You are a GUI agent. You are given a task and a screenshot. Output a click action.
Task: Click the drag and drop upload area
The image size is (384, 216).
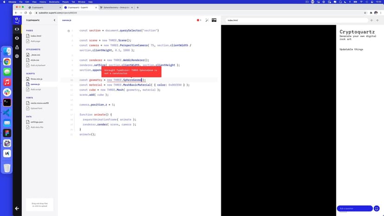point(40,205)
